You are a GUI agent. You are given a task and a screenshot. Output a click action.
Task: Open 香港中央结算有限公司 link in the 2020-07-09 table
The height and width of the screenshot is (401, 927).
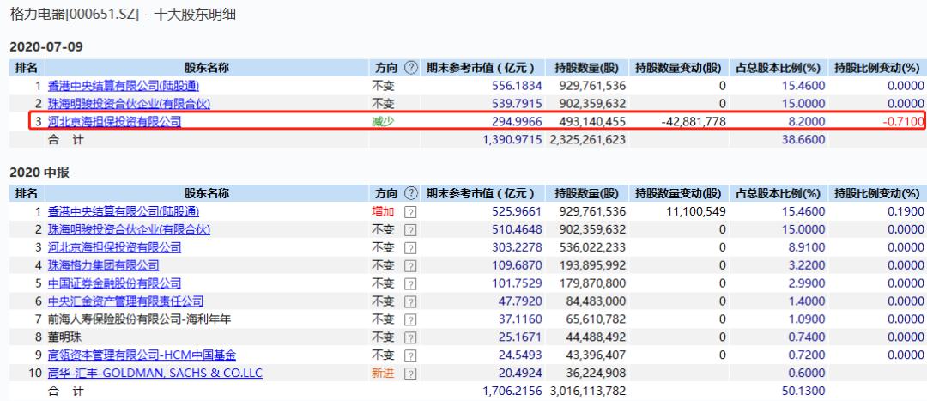124,86
